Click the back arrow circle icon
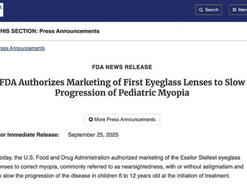This screenshot has width=247, height=185. coord(91,119)
